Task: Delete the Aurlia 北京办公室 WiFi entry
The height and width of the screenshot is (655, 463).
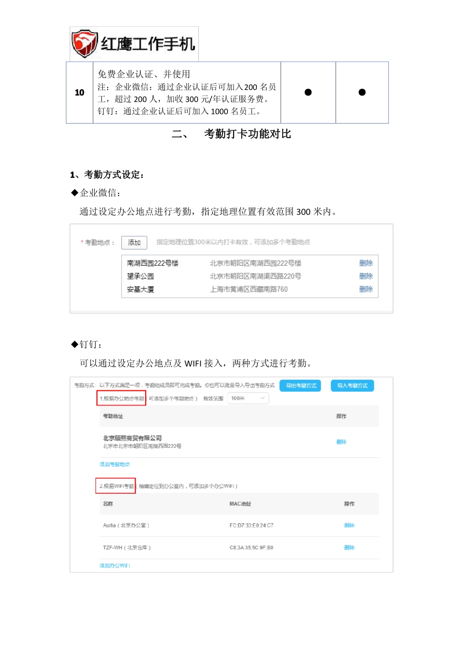Action: [x=349, y=525]
